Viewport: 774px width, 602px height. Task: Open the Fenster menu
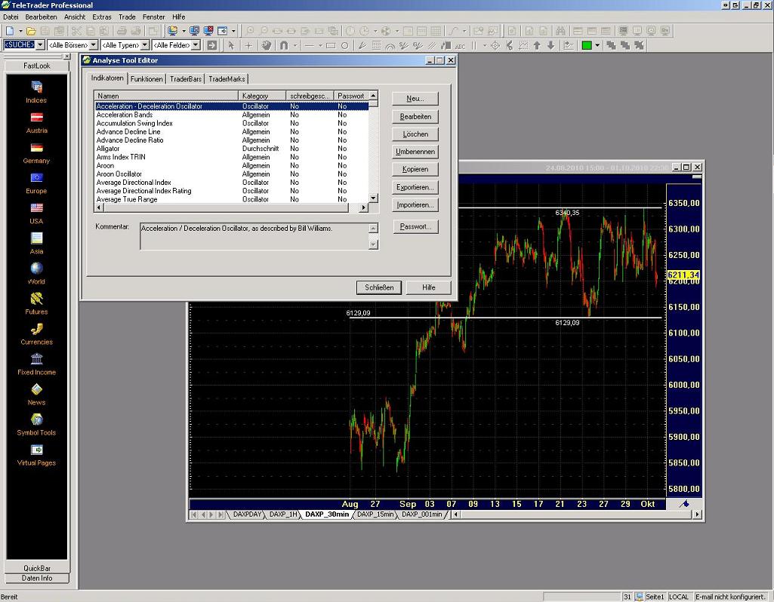click(153, 17)
